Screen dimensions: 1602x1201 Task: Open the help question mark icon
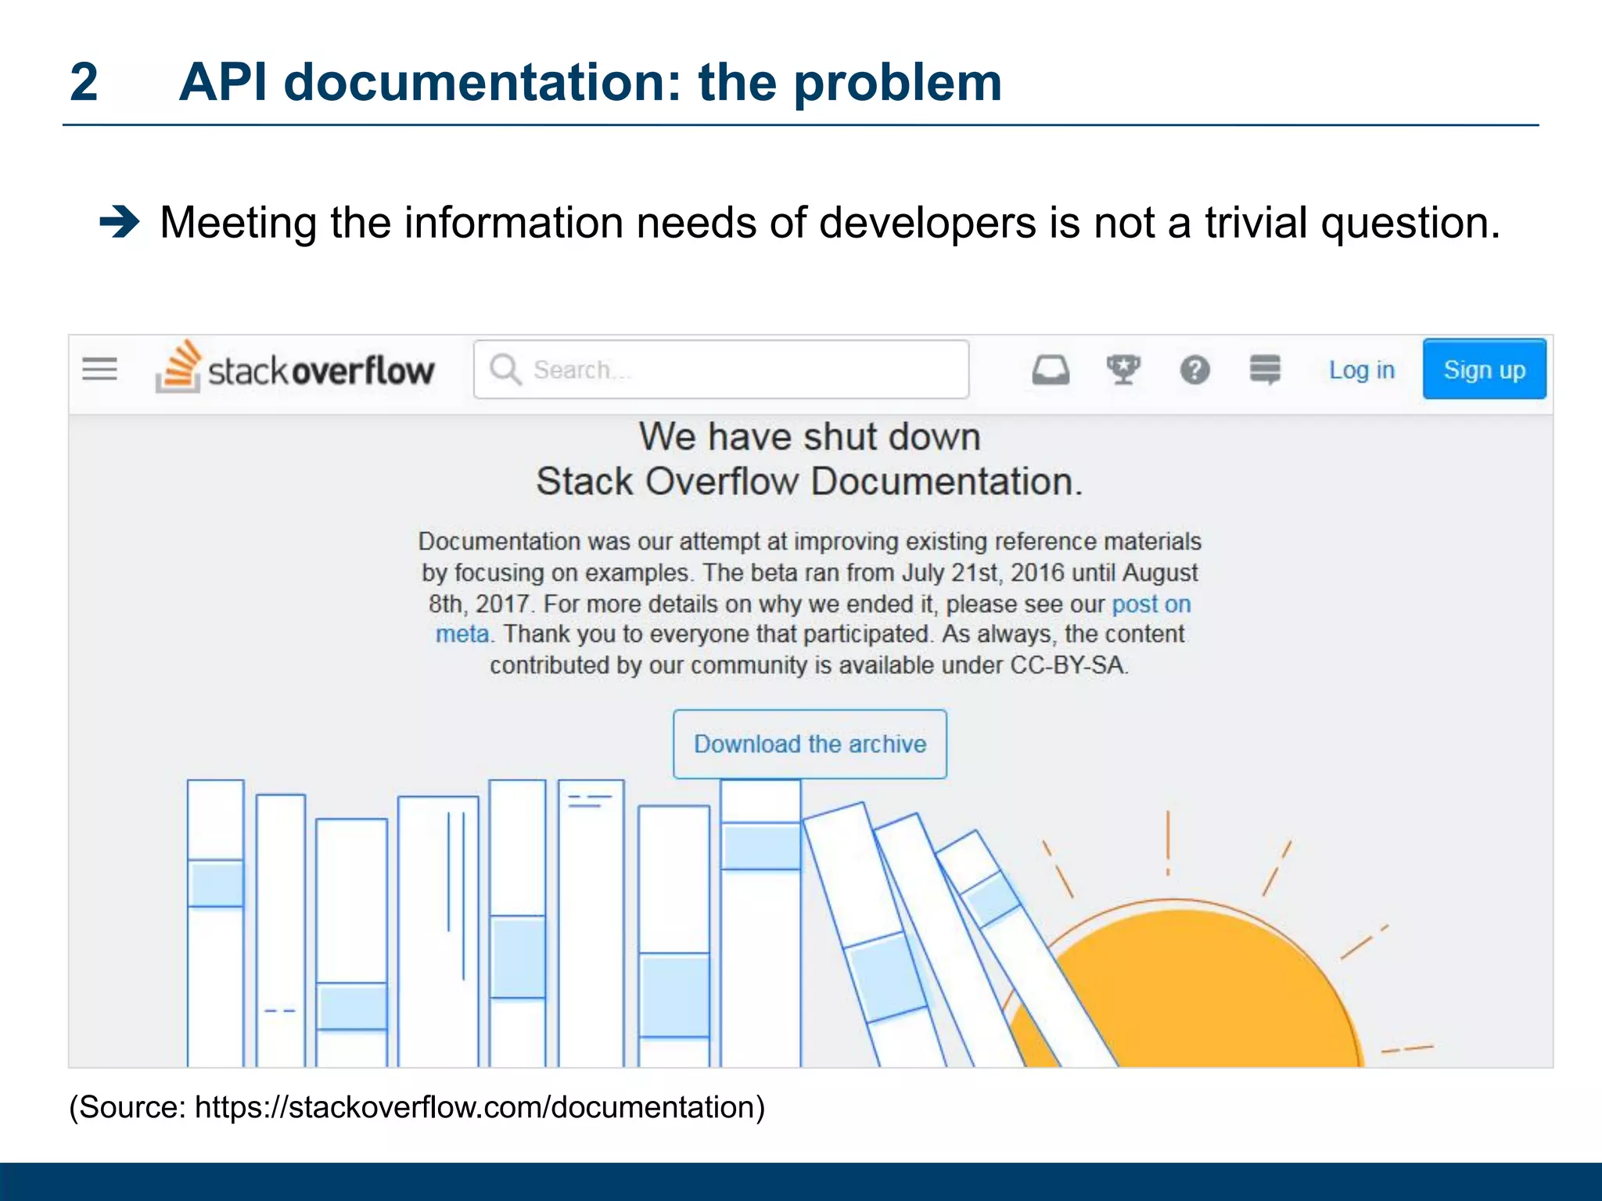(1194, 370)
